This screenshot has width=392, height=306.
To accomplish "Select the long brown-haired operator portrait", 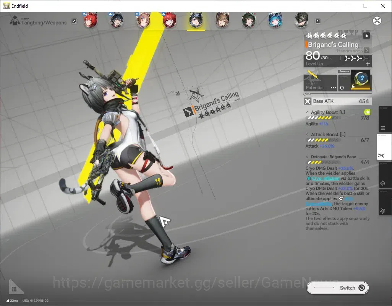I will (222, 20).
